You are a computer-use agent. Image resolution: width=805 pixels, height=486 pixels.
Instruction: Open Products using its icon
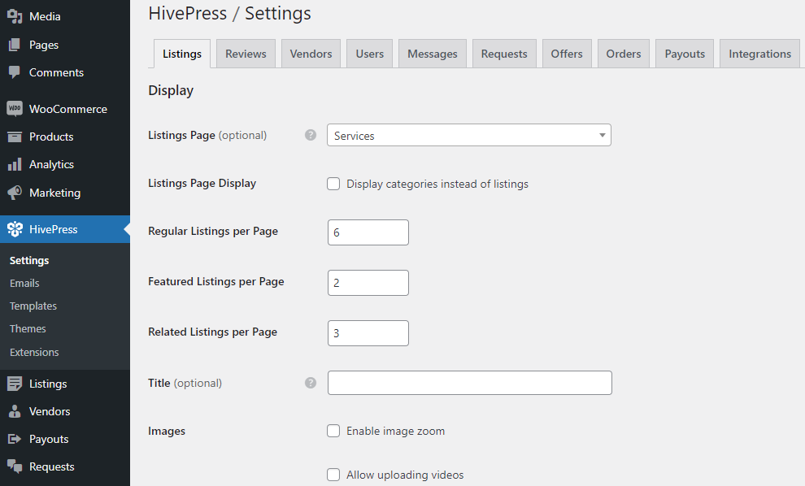coord(15,137)
